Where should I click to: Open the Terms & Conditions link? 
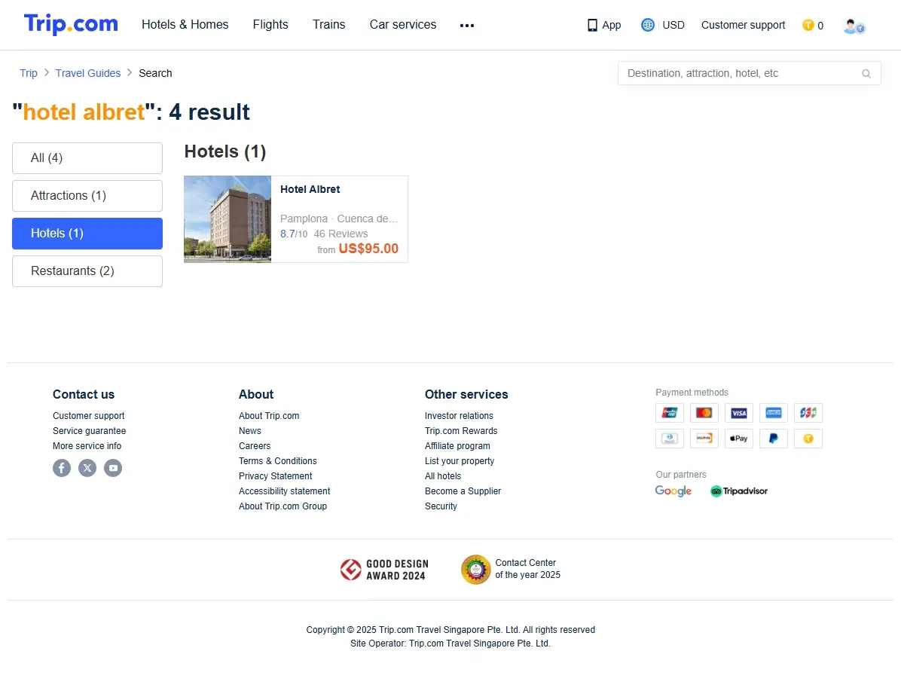coord(277,461)
